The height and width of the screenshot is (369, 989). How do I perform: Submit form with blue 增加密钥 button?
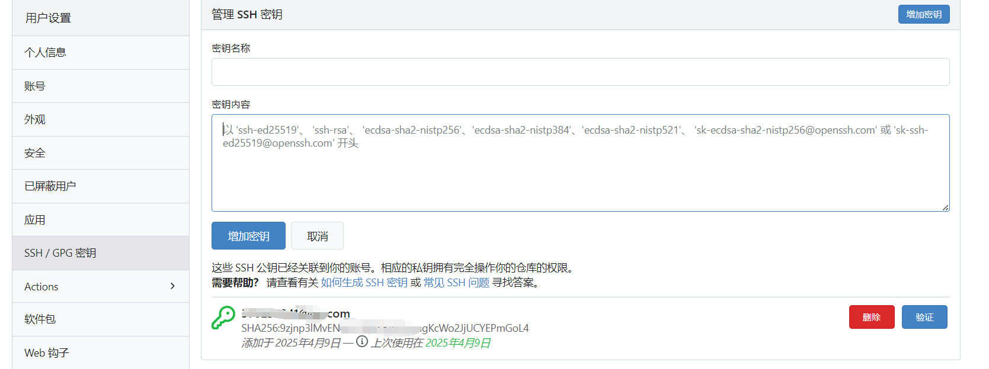pyautogui.click(x=248, y=236)
